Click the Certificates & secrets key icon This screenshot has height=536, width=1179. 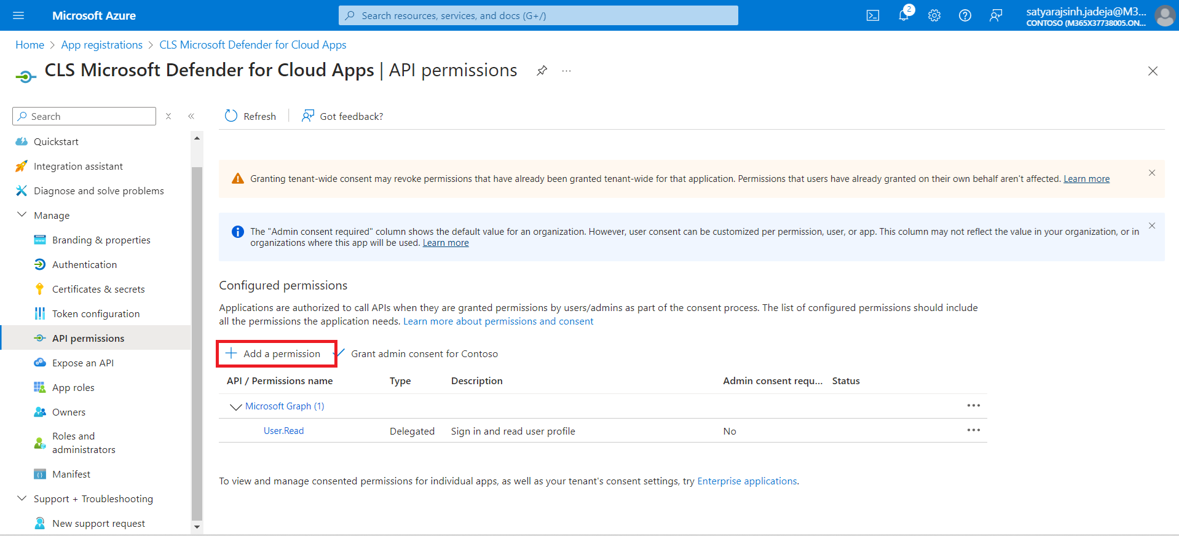coord(40,289)
